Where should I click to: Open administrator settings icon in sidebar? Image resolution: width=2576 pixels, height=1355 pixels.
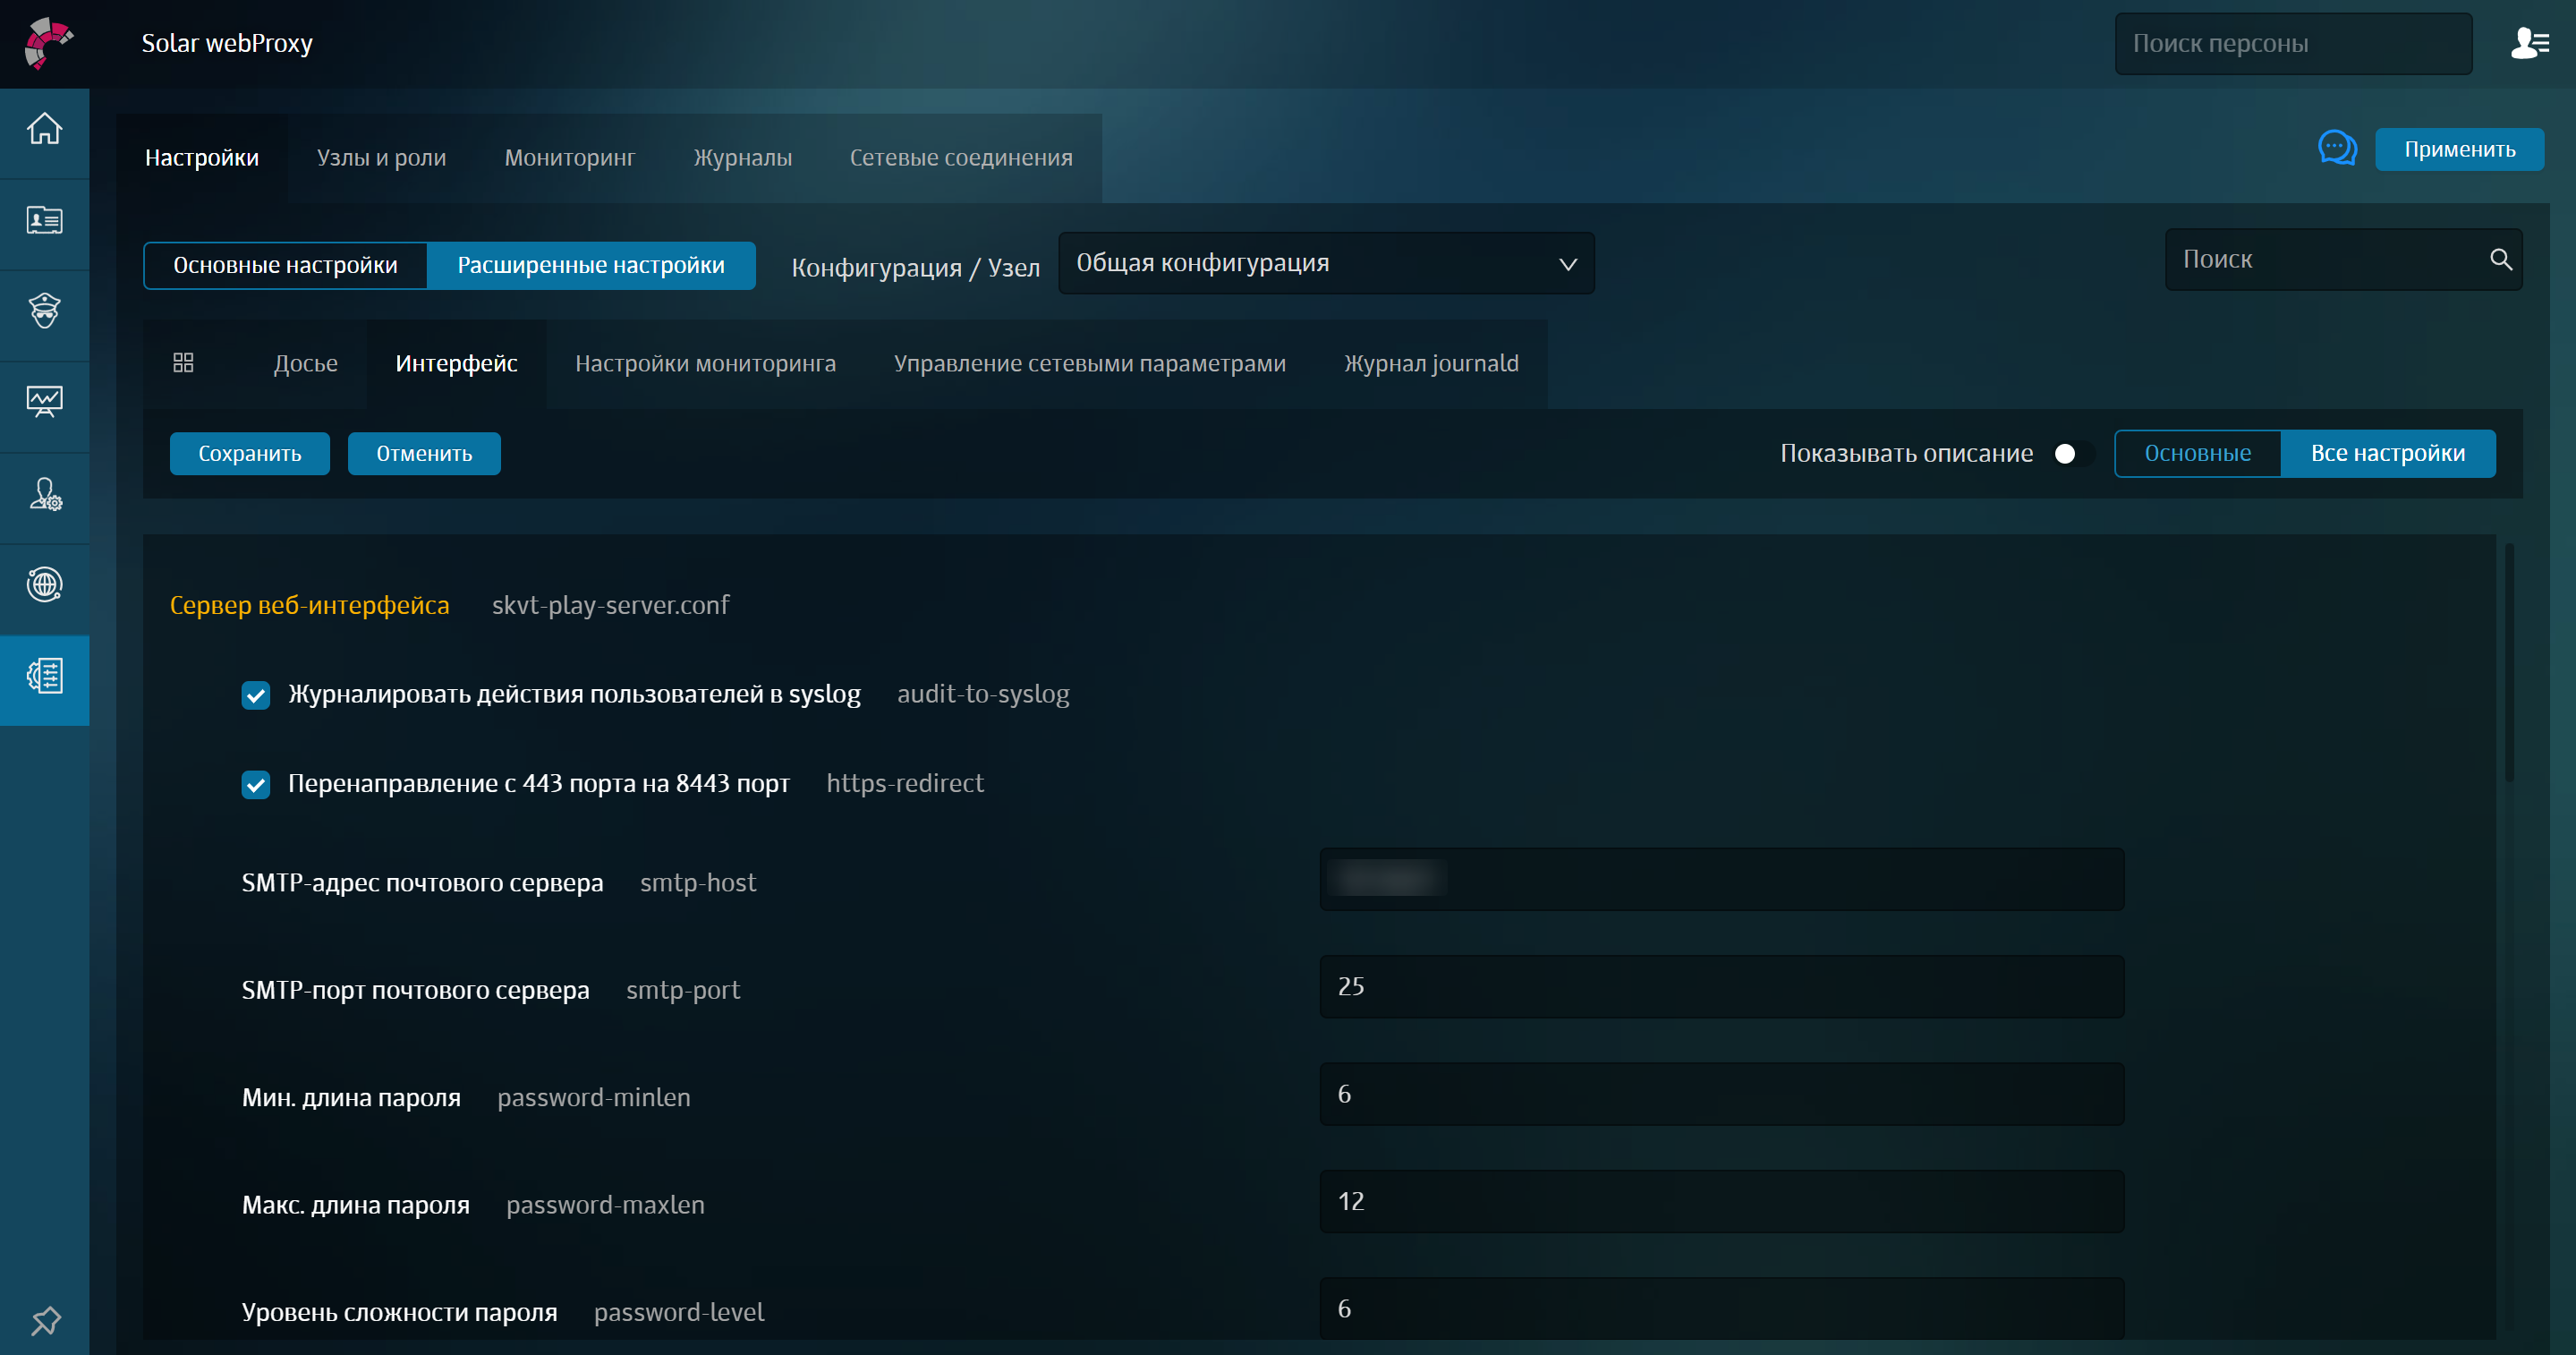45,495
